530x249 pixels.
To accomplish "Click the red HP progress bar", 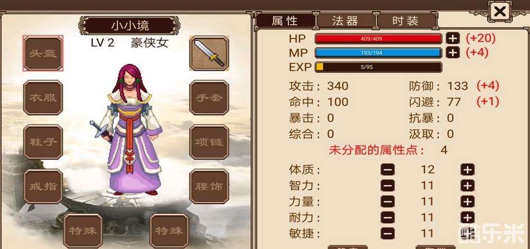I will [x=378, y=39].
